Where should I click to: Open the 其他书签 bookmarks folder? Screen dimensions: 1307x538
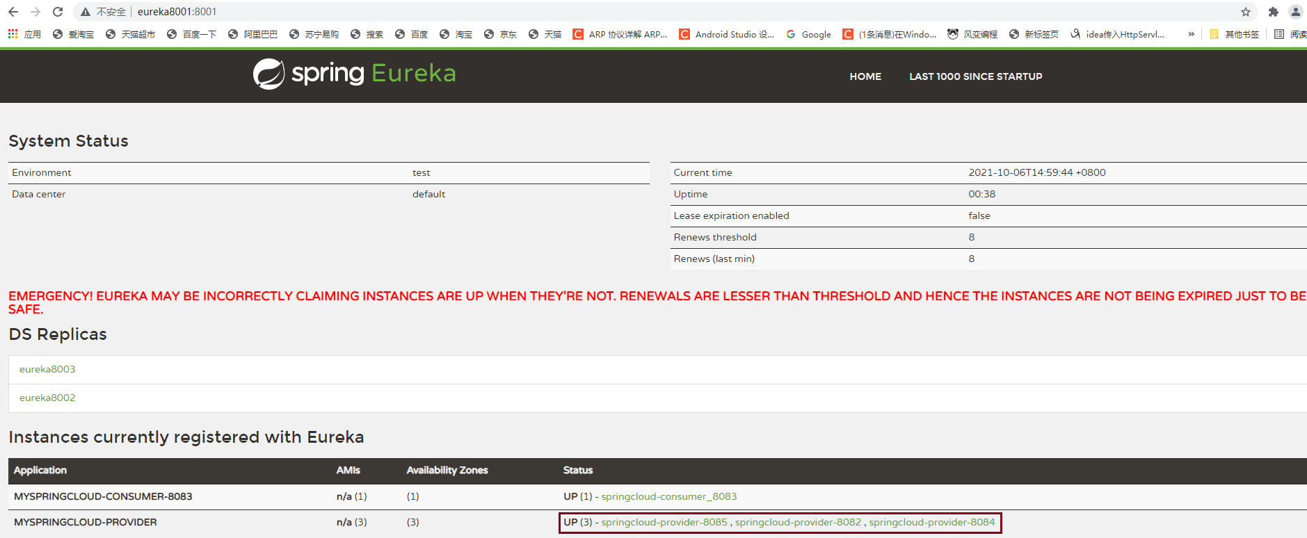click(1234, 34)
